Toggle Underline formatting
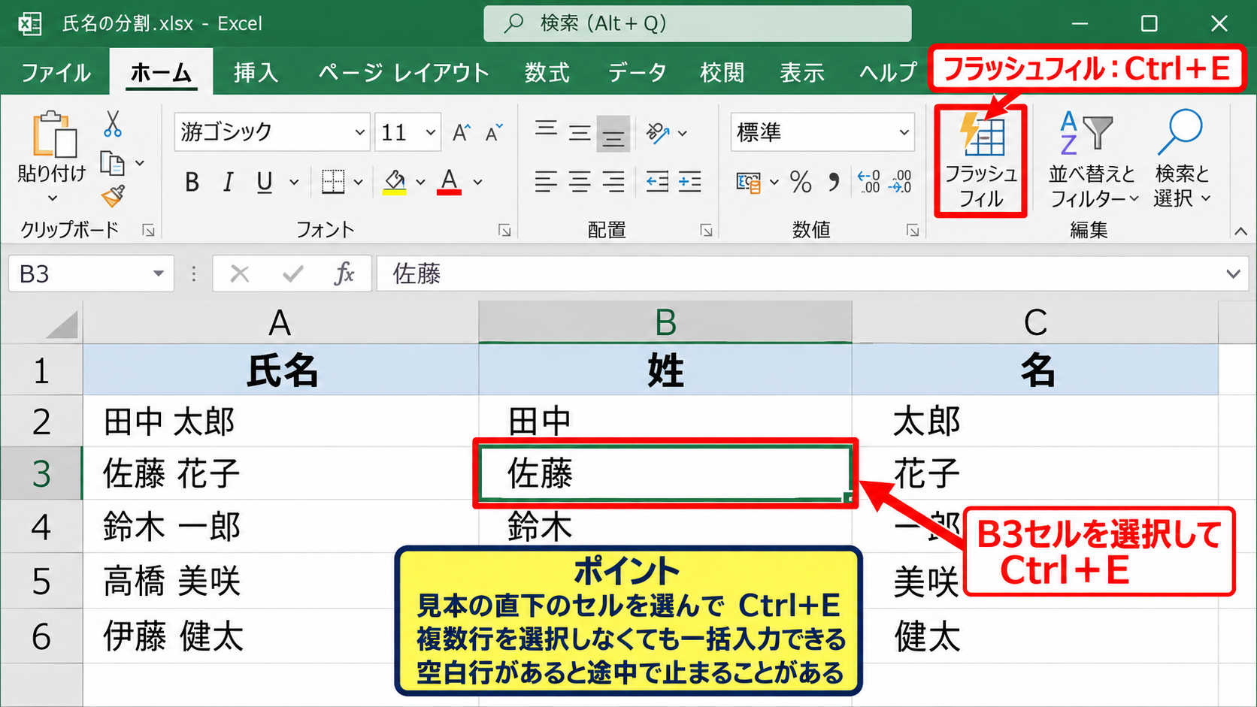This screenshot has height=707, width=1257. (264, 183)
